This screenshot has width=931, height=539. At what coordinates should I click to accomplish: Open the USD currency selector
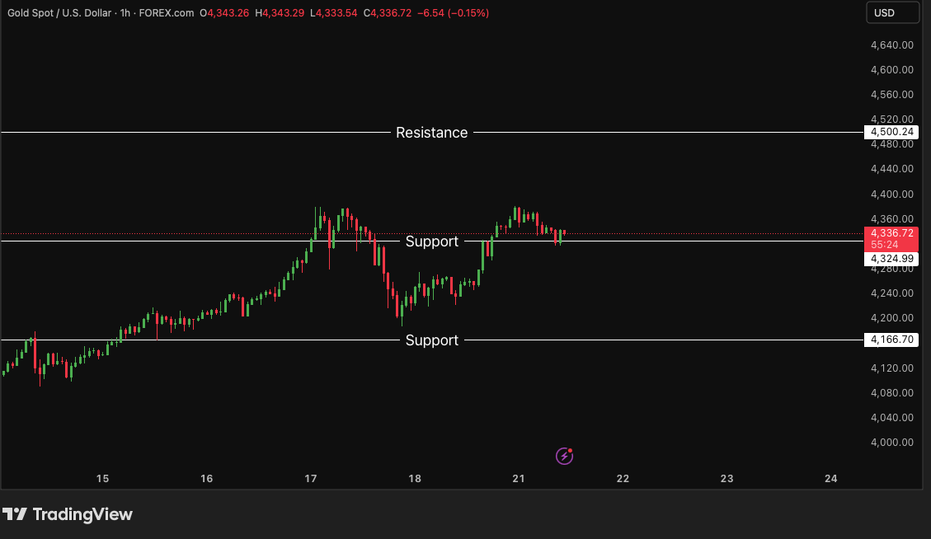click(x=891, y=13)
